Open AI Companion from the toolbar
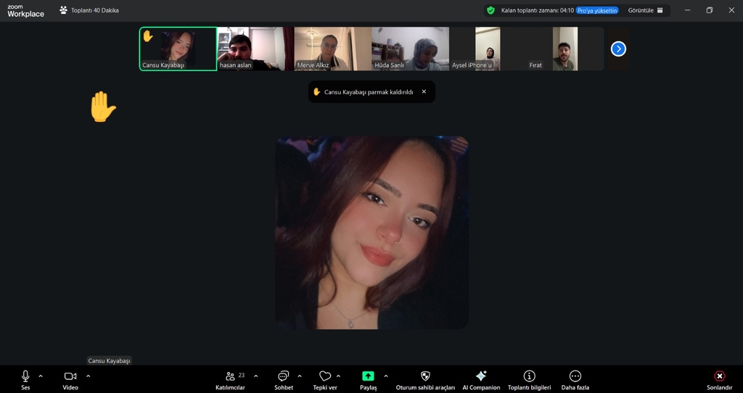This screenshot has height=393, width=743. 481,376
